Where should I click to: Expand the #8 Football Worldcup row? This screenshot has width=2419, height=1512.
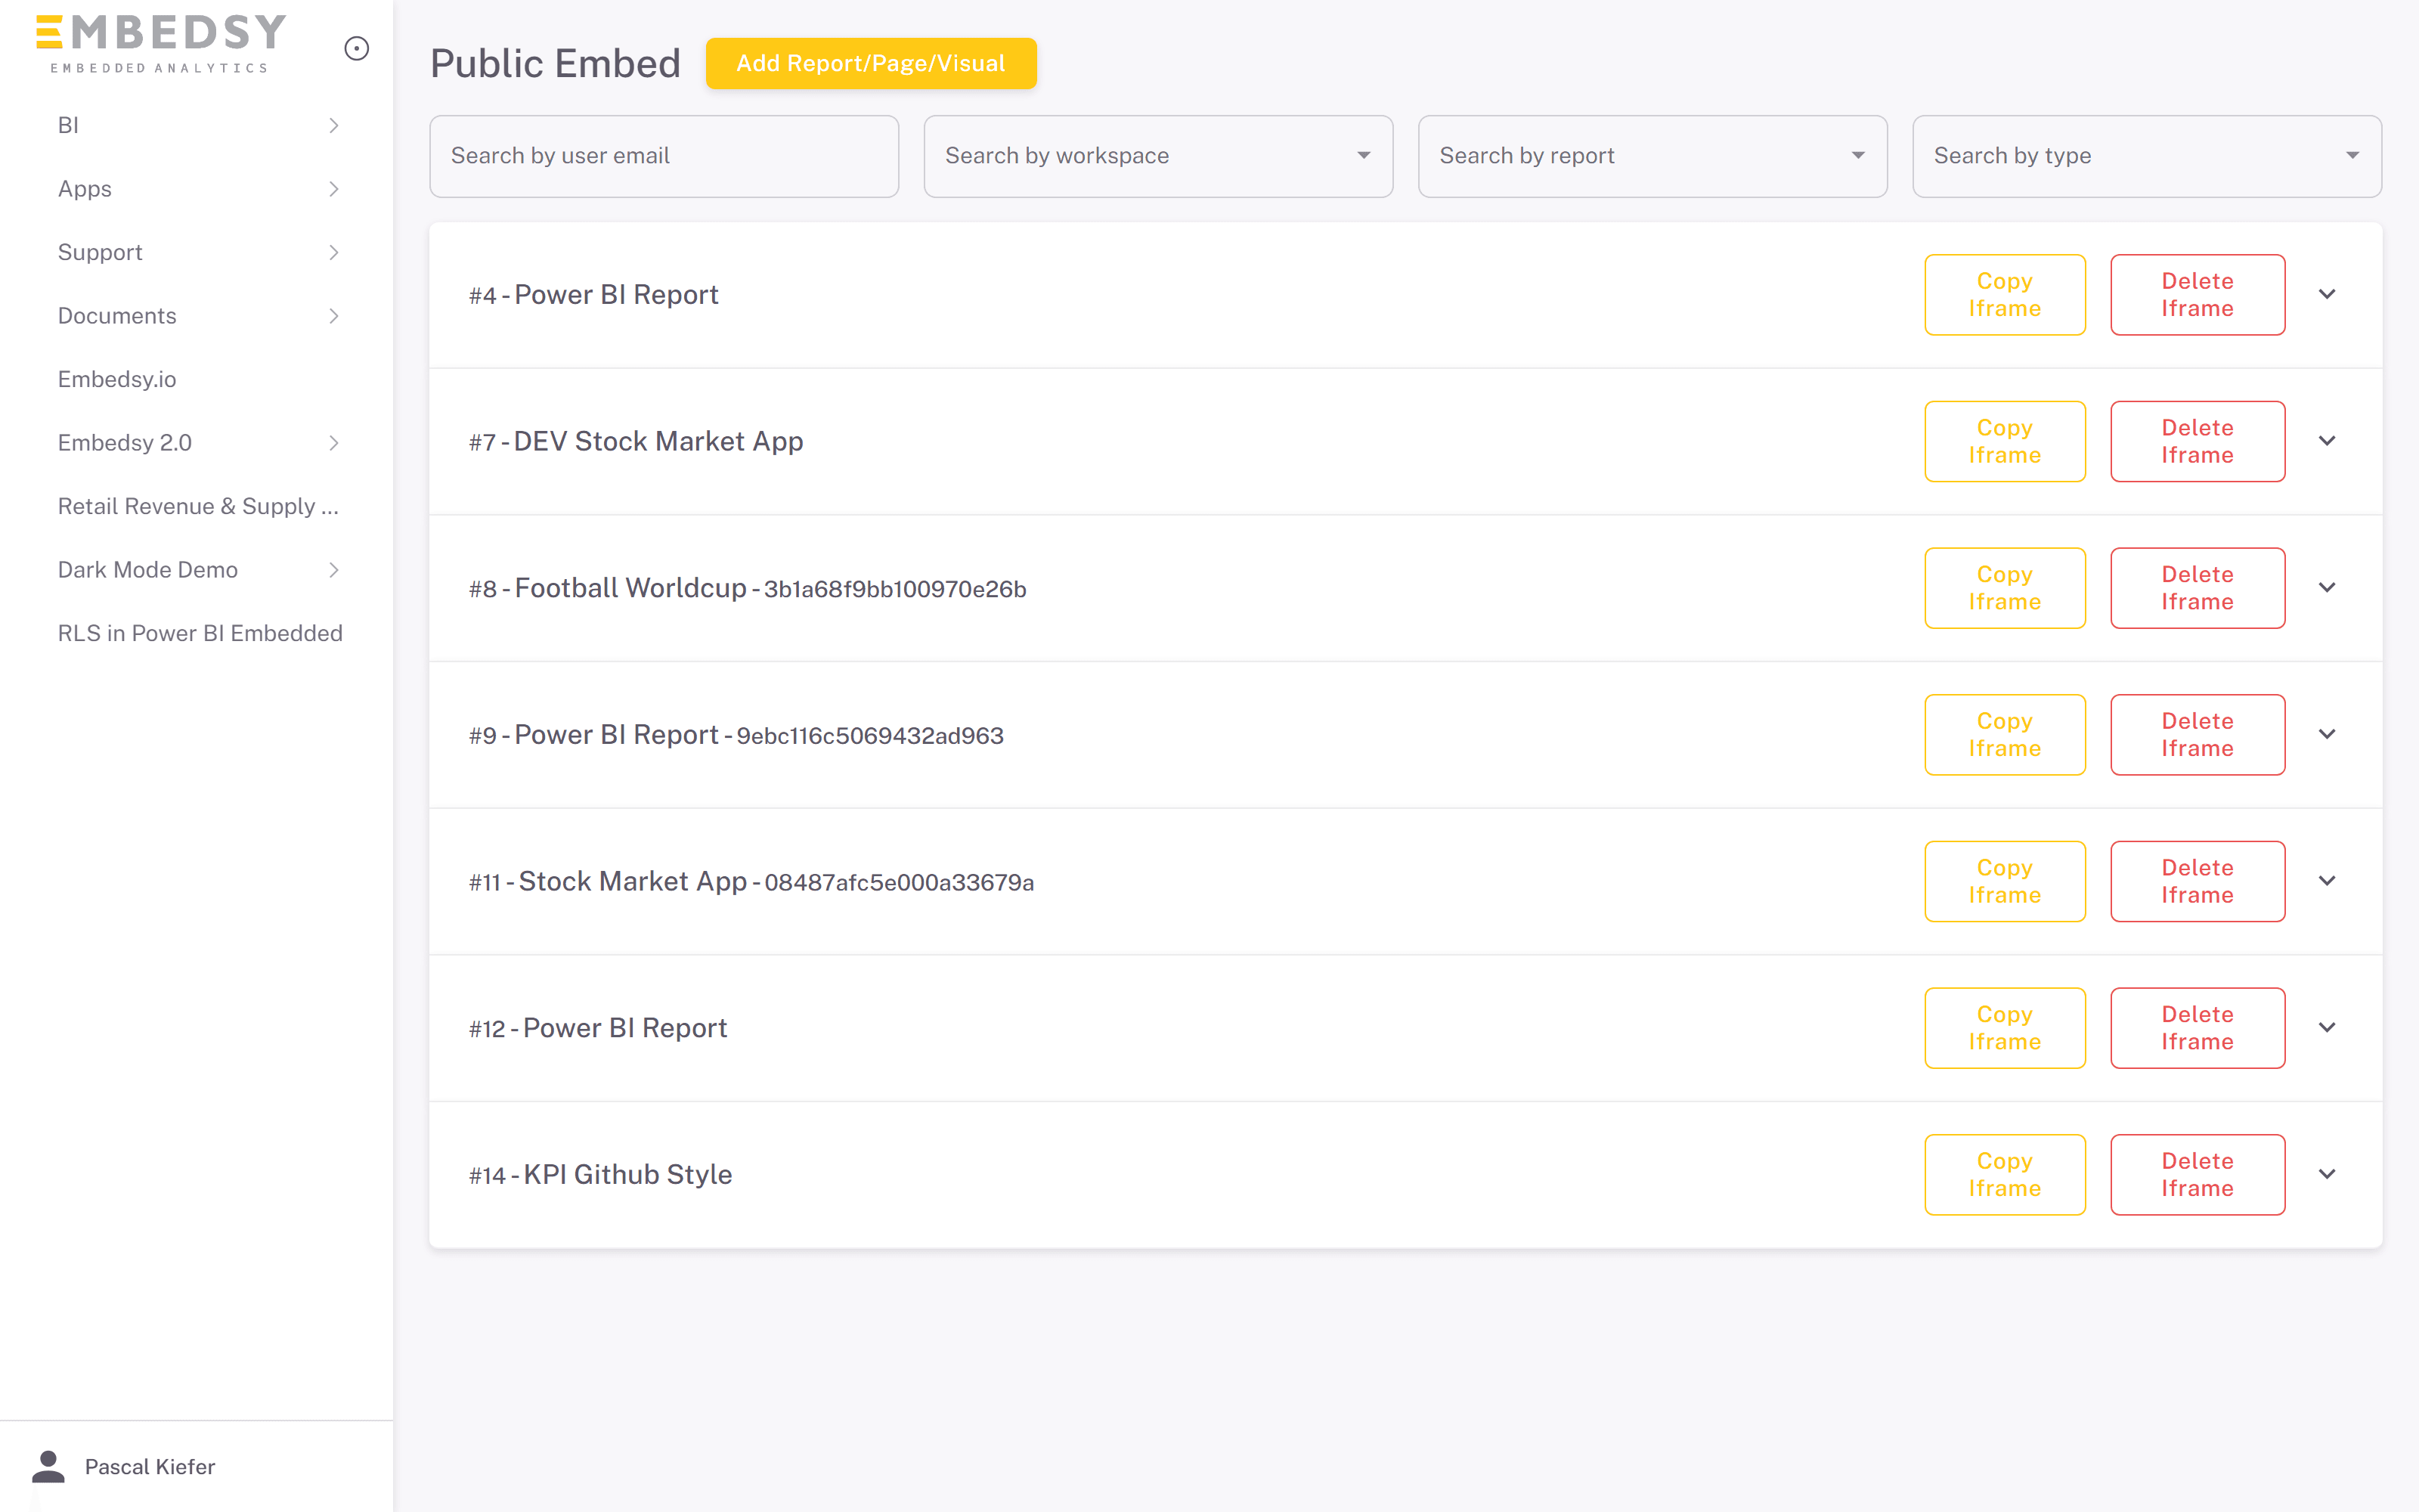click(x=2327, y=588)
